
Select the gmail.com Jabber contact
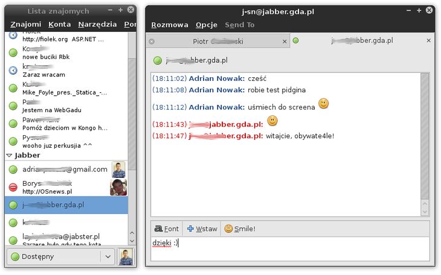pos(66,169)
